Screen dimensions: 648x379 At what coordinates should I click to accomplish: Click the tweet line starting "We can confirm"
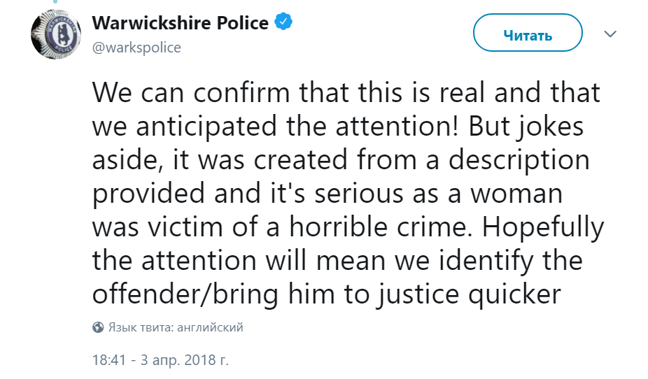346,92
